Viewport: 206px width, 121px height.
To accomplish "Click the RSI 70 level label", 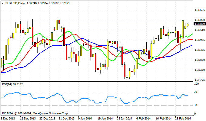I will point(196,92).
